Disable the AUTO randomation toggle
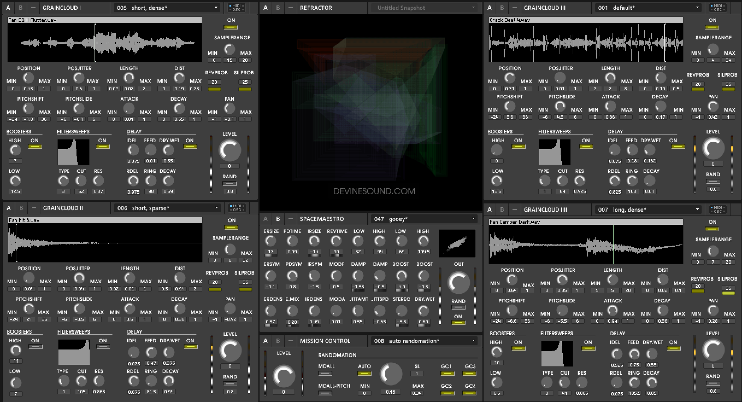Viewport: 742px width, 402px height. (364, 374)
